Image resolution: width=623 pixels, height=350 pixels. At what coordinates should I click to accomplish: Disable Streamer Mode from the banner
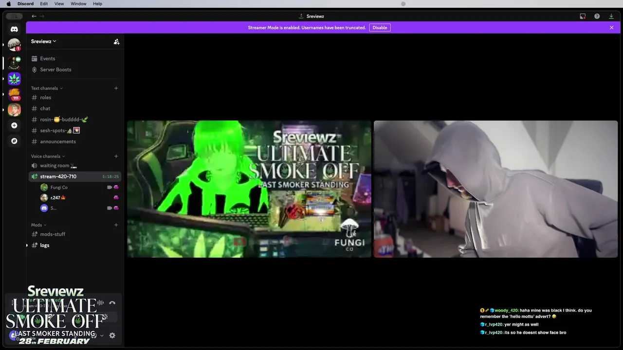tap(380, 28)
